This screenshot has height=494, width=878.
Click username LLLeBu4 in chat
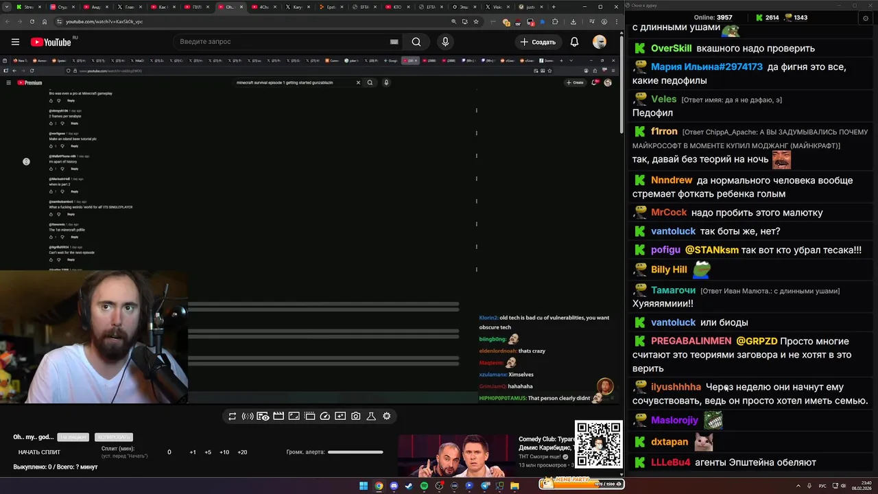click(670, 462)
